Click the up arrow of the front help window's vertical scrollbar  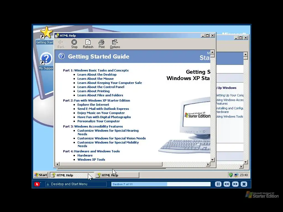tap(213, 52)
